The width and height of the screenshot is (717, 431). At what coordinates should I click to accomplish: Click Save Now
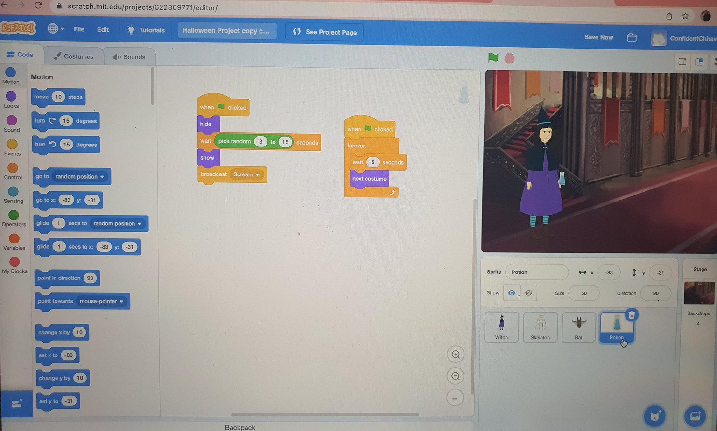pos(598,37)
